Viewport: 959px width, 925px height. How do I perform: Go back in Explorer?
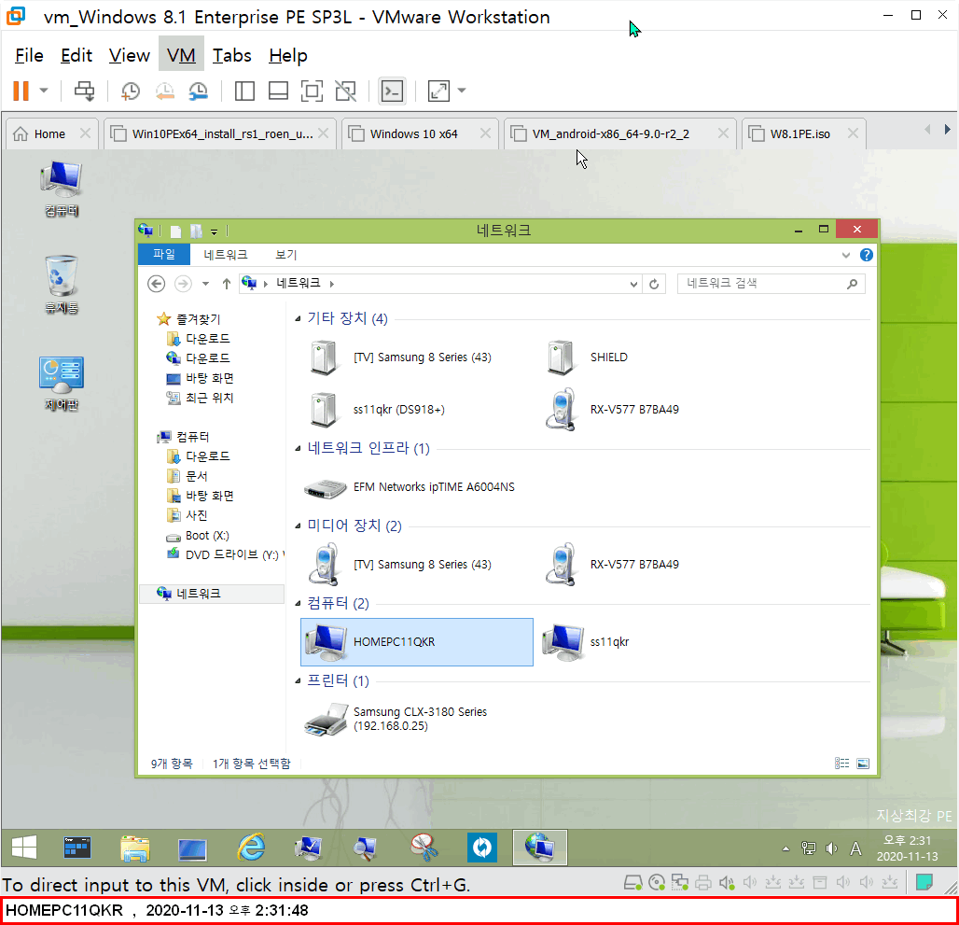click(x=157, y=284)
